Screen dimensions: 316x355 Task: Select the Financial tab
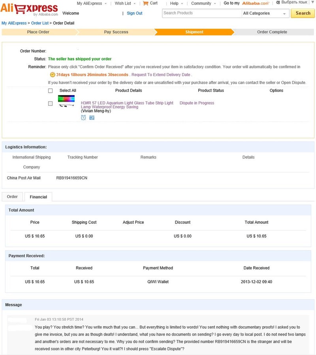[38, 197]
